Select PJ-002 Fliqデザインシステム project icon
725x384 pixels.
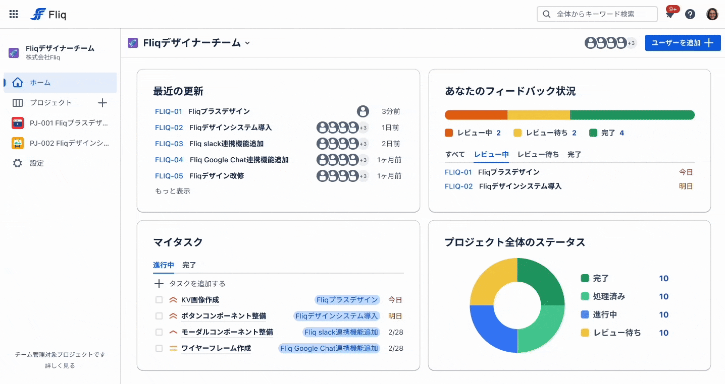18,143
